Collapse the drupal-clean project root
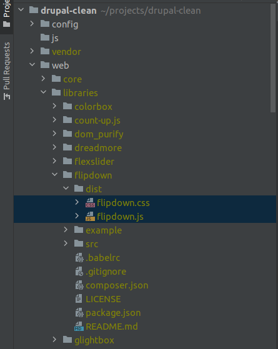 pos(21,10)
